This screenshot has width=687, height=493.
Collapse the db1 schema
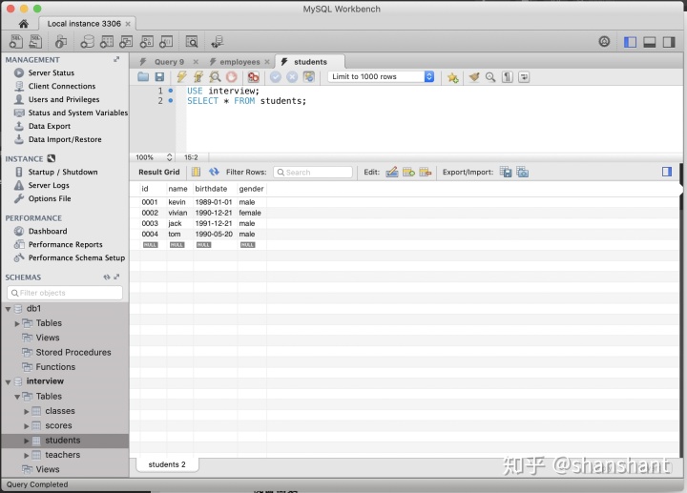tap(8, 309)
